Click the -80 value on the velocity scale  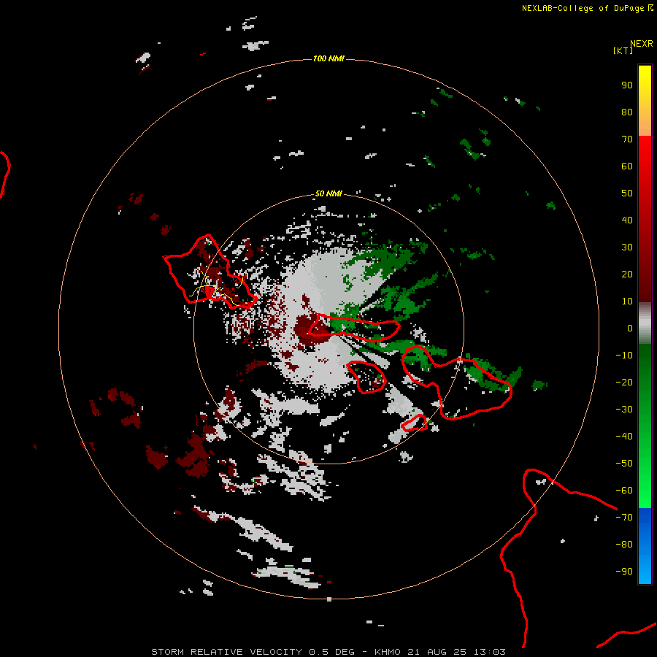624,545
